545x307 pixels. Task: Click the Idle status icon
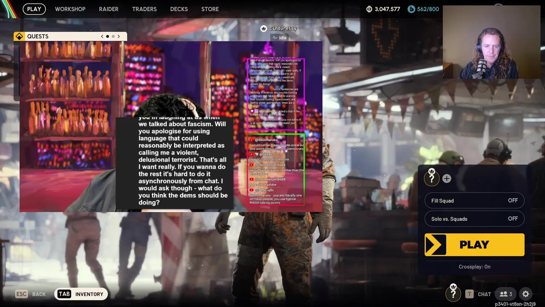(x=275, y=38)
